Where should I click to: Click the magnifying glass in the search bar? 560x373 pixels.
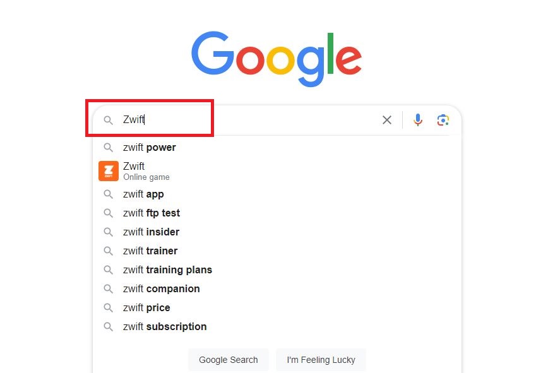(x=108, y=119)
